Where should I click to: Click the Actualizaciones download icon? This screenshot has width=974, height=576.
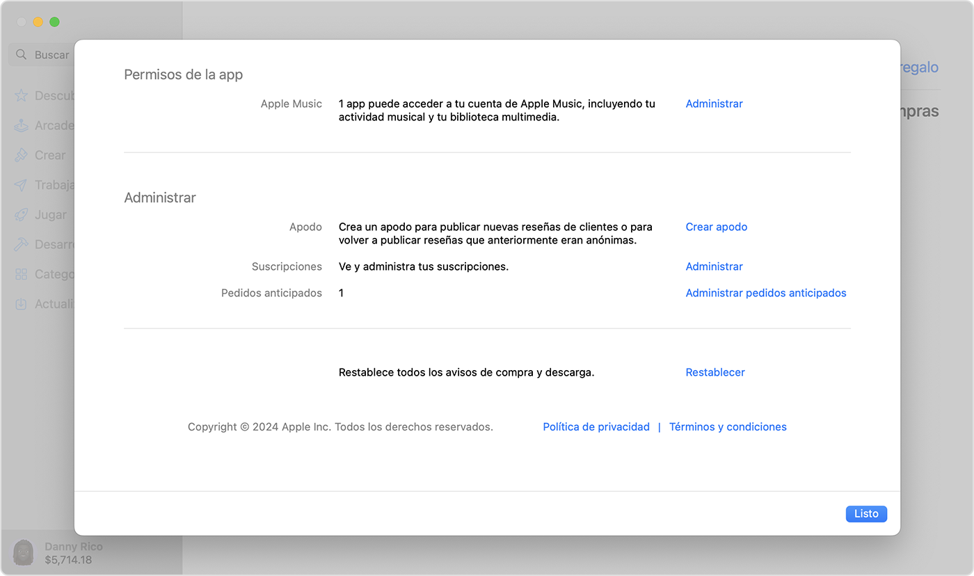point(22,304)
